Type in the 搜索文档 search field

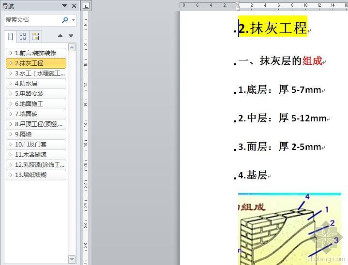click(x=31, y=20)
